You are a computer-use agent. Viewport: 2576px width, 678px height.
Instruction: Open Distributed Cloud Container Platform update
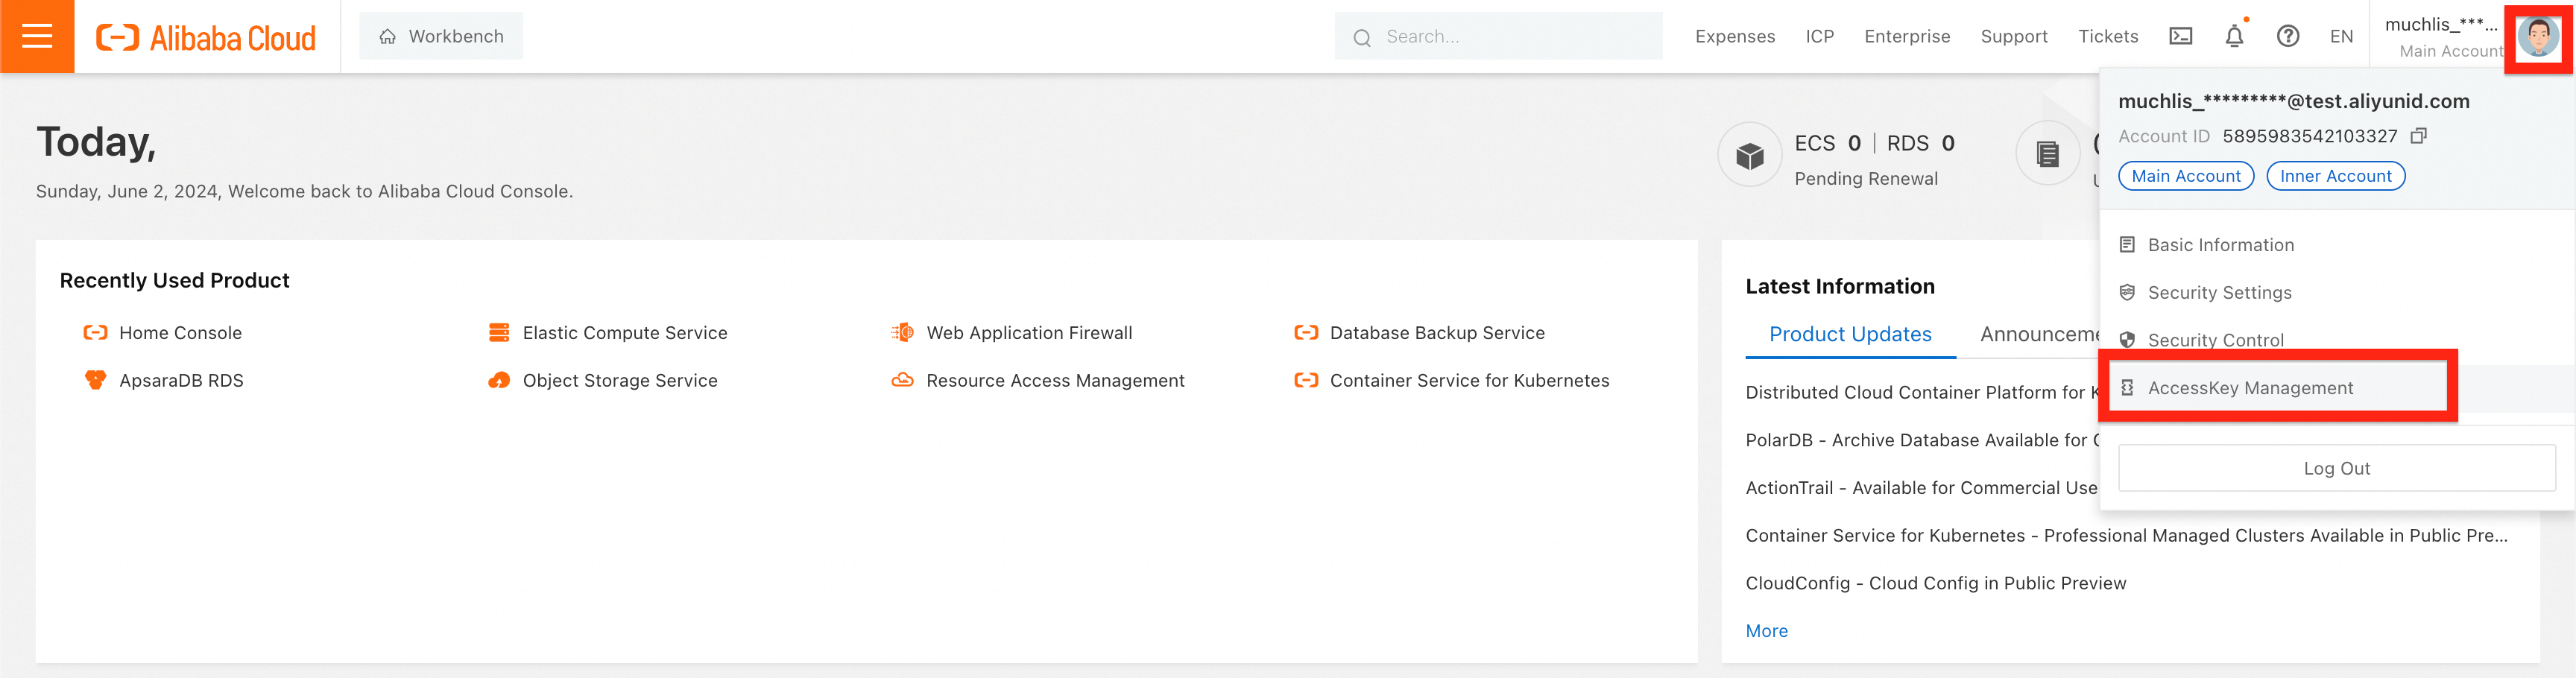(x=1922, y=393)
